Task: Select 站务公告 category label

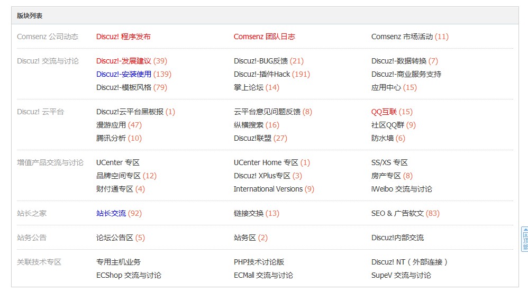Action: (x=32, y=238)
